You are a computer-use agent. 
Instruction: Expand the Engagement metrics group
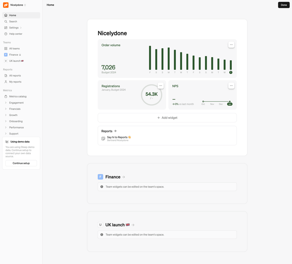coord(5,102)
